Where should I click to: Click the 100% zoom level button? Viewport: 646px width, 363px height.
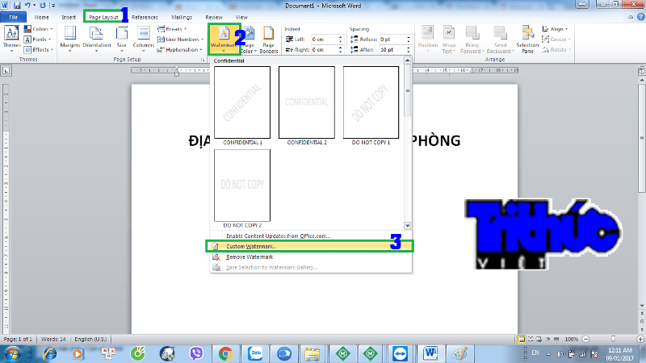coord(572,339)
